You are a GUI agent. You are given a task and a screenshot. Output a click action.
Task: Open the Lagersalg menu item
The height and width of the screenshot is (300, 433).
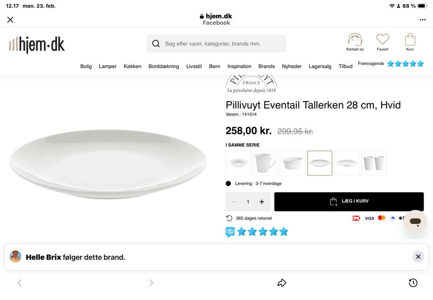tap(320, 66)
